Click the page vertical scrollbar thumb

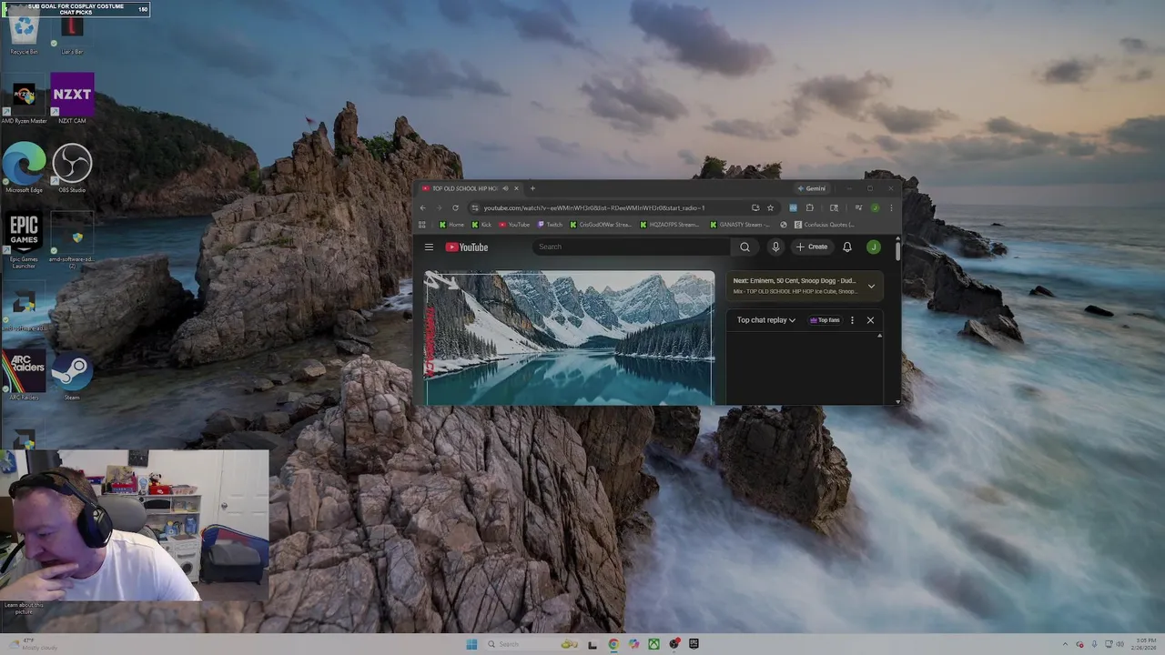click(897, 250)
